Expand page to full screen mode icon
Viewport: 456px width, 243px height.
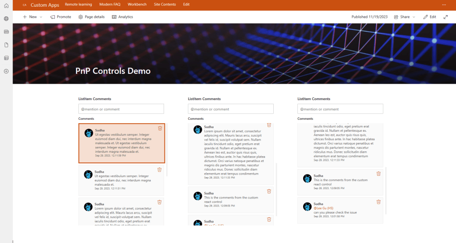[x=446, y=17]
